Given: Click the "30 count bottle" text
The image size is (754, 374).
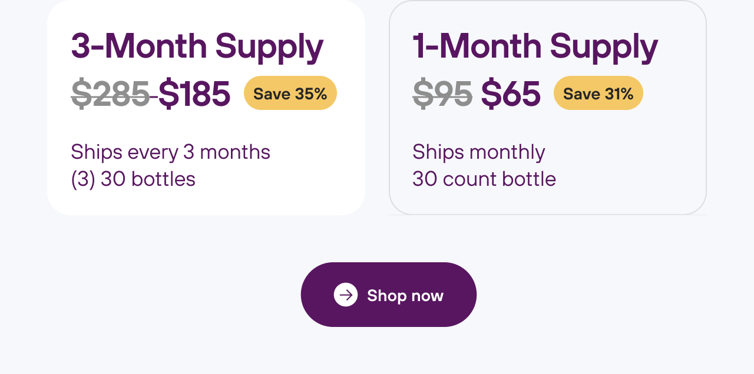Looking at the screenshot, I should pos(484,179).
